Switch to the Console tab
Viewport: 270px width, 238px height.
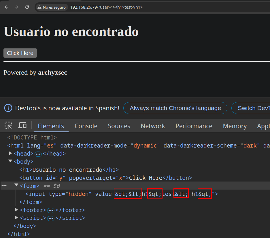coord(86,126)
